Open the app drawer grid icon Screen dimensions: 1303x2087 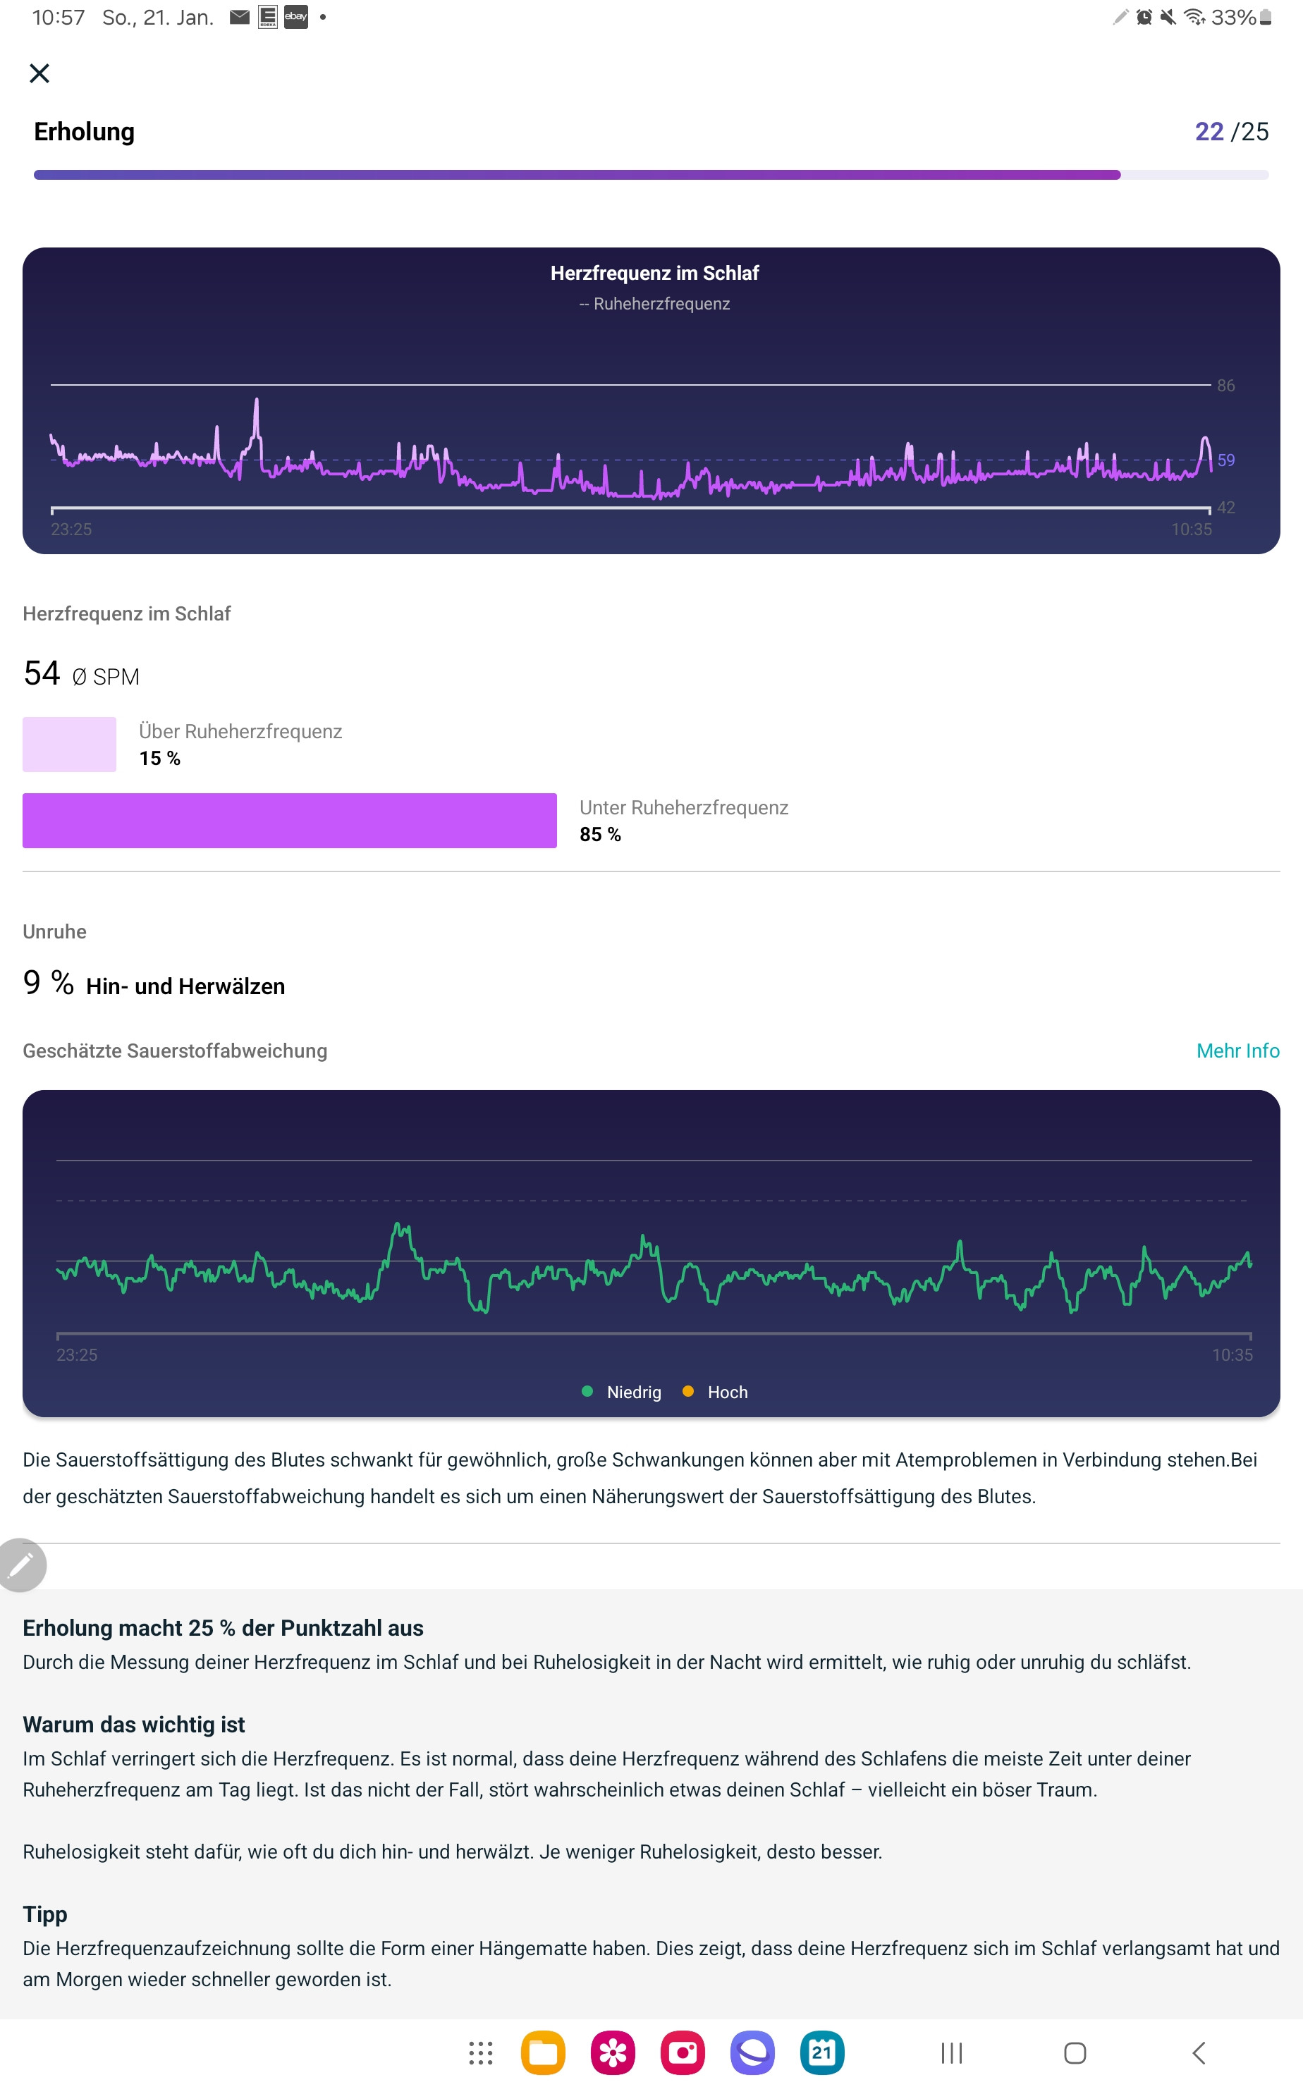click(480, 2052)
